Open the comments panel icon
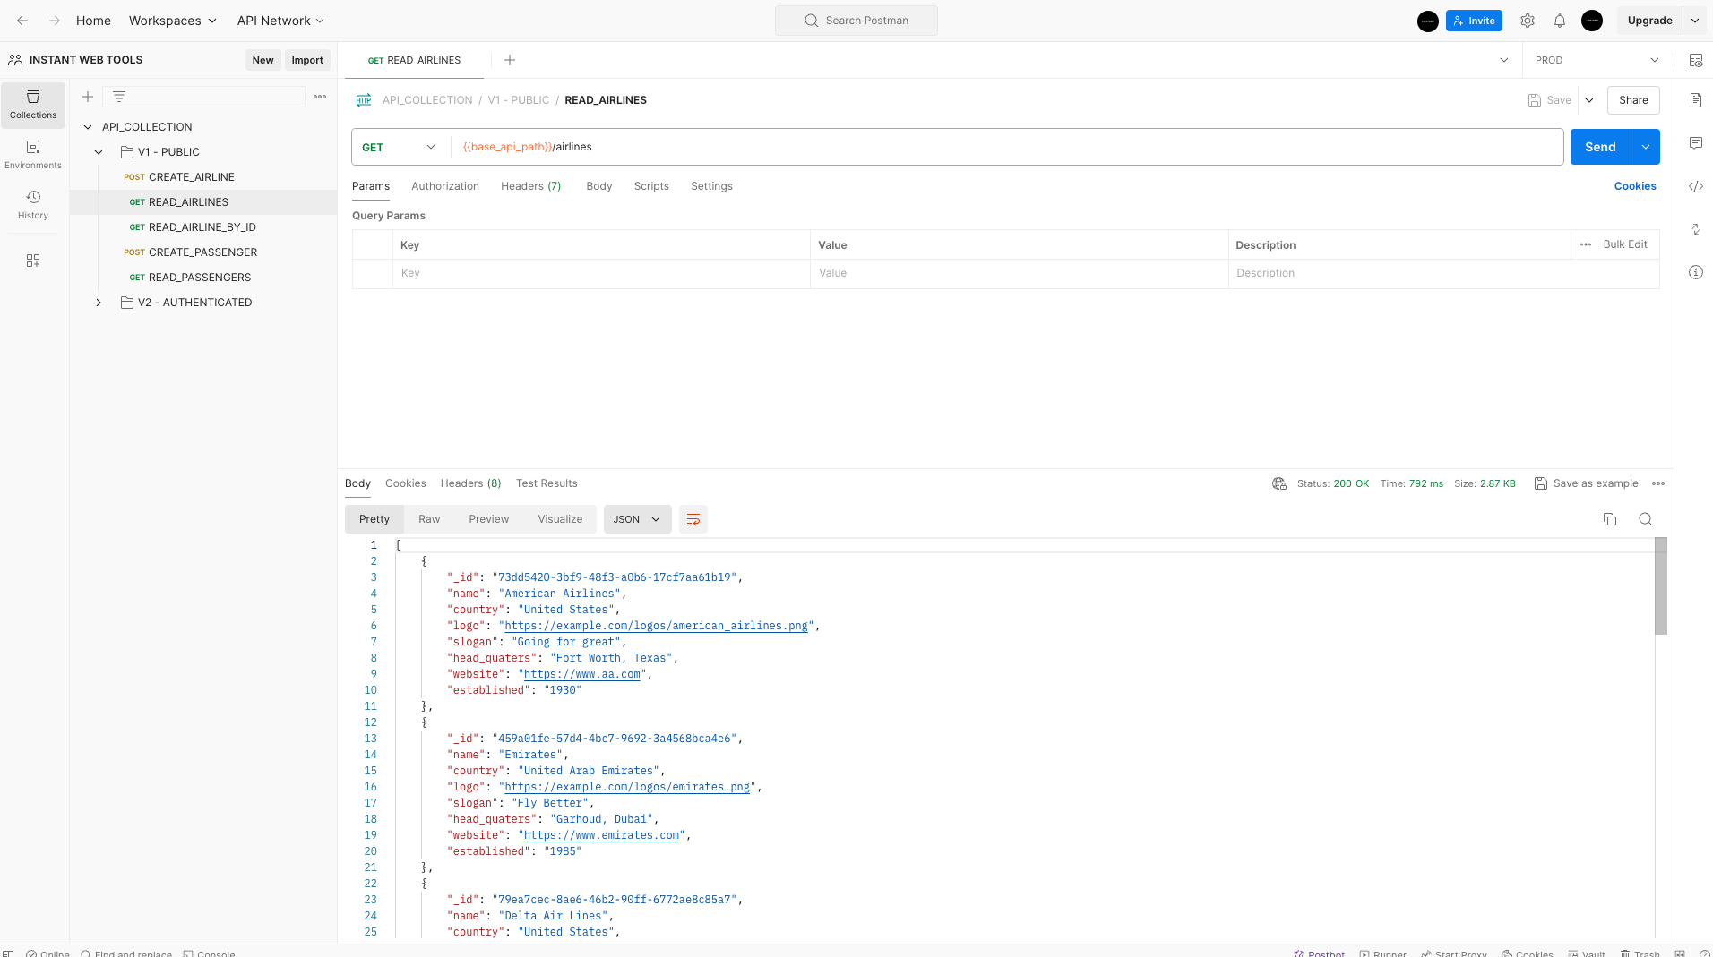This screenshot has width=1713, height=957. click(x=1696, y=143)
